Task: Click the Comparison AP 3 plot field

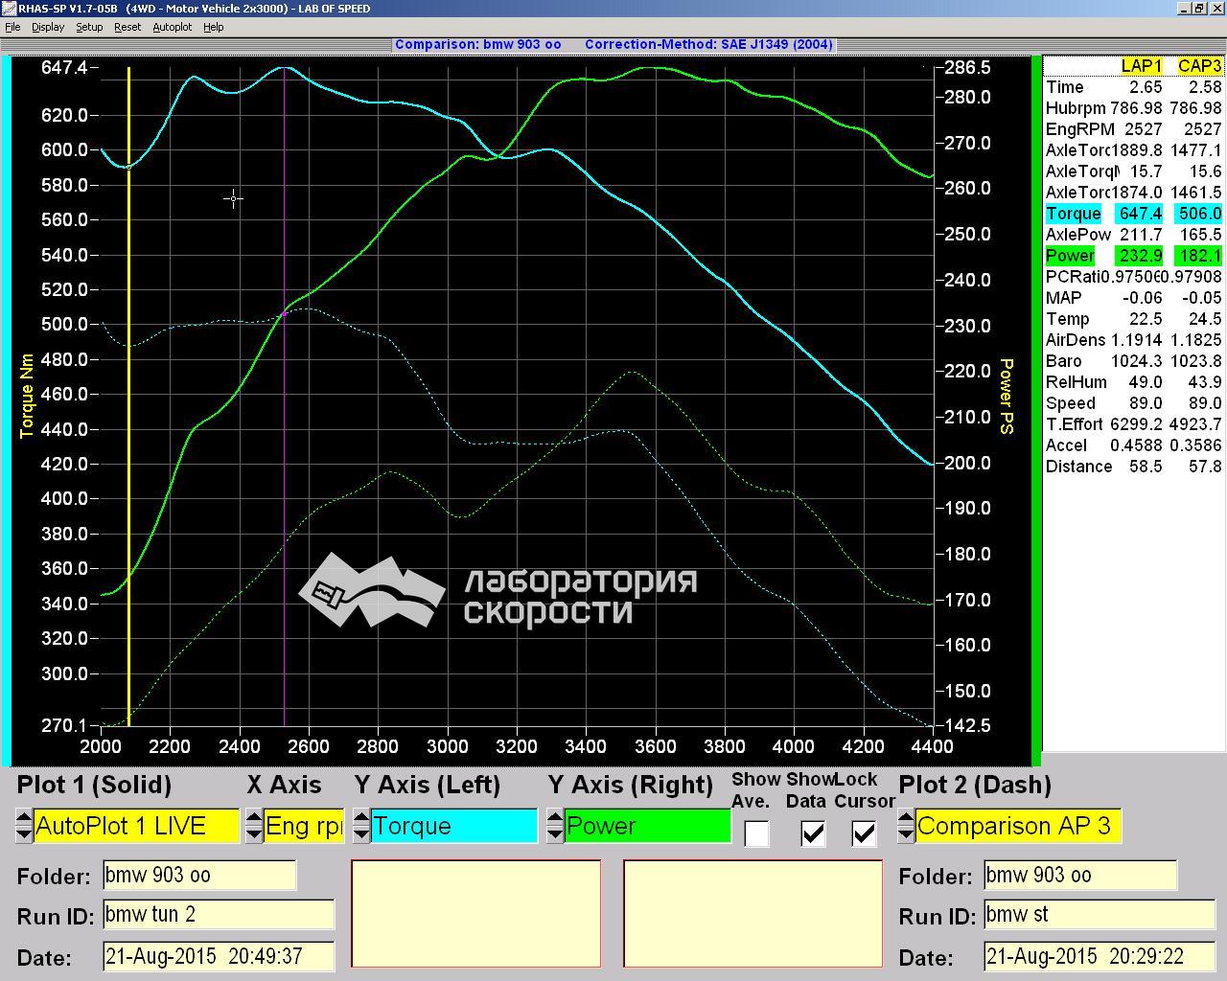Action: 1018,826
